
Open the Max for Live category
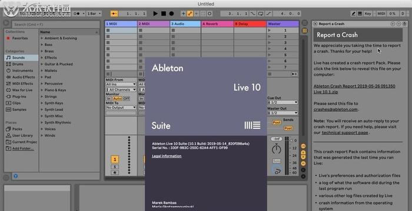22,90
